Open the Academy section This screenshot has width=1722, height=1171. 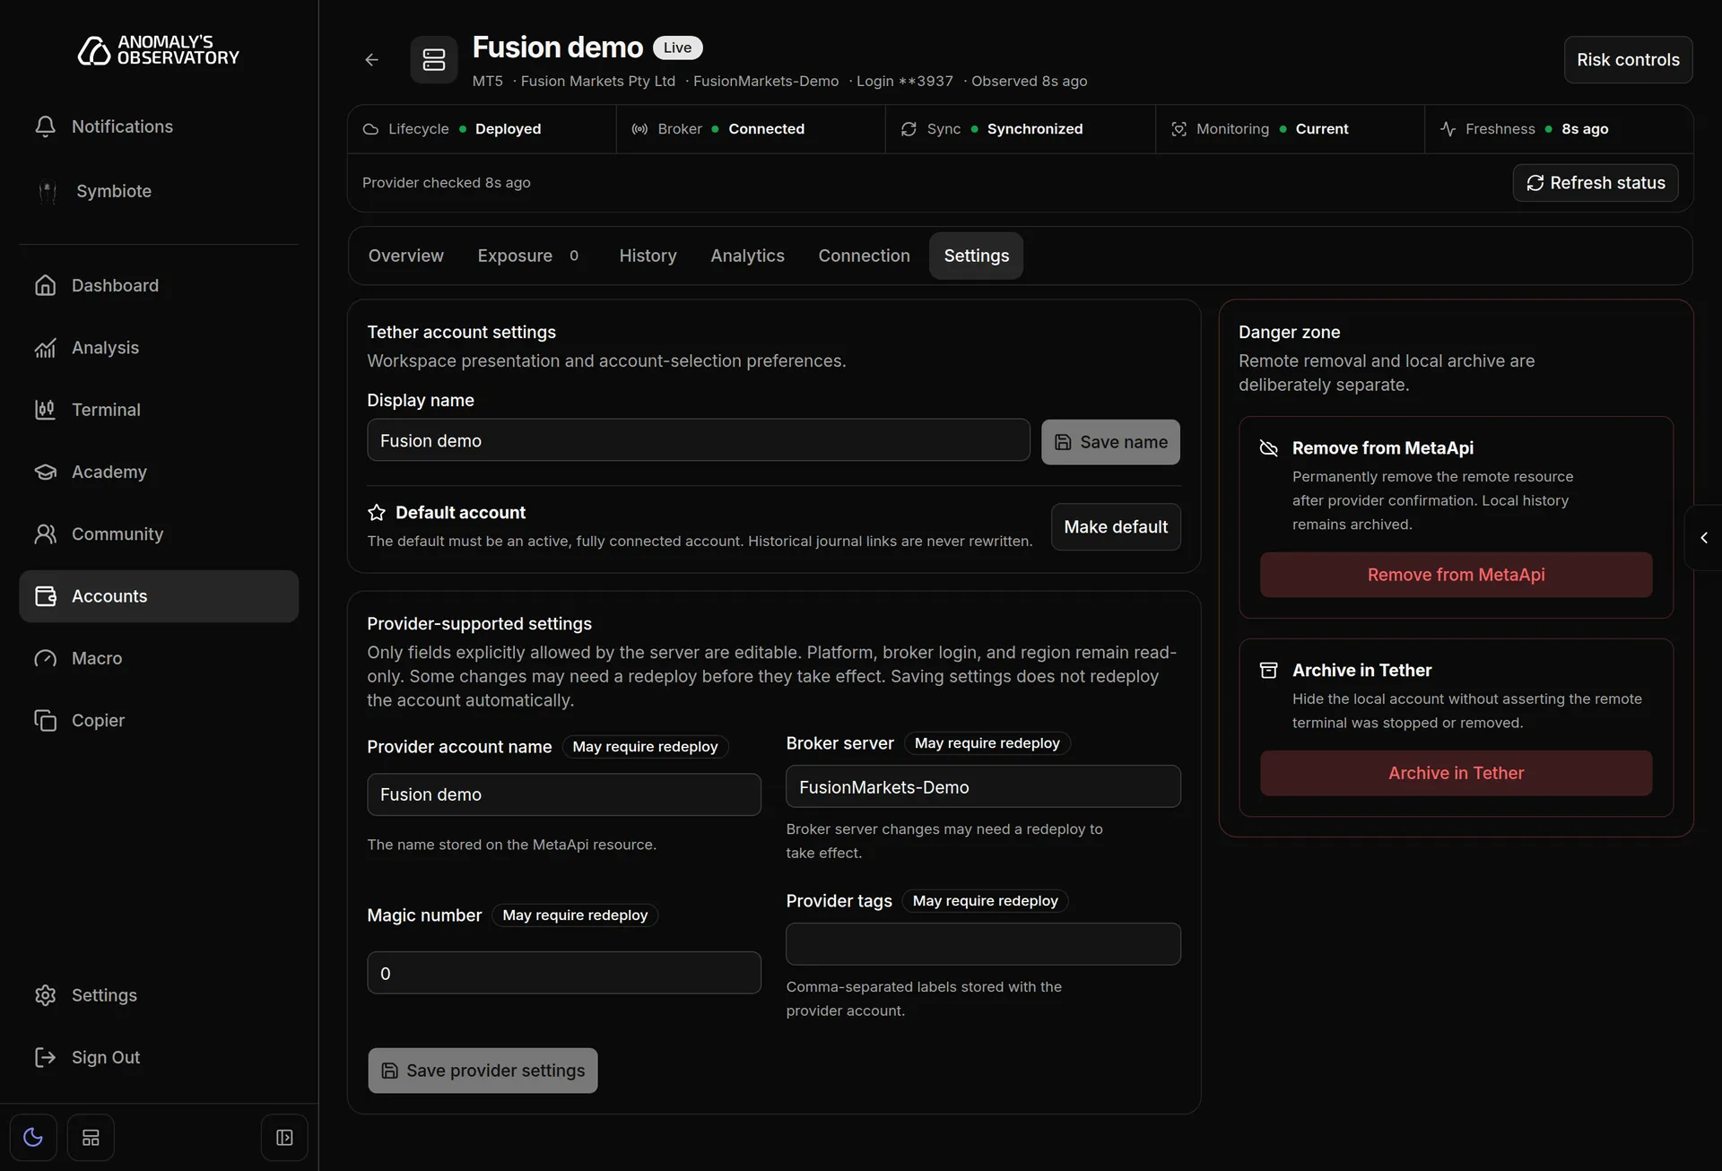tap(159, 472)
